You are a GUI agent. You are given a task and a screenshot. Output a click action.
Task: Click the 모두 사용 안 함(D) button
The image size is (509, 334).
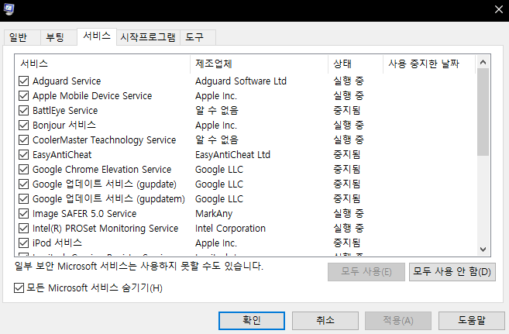click(452, 272)
